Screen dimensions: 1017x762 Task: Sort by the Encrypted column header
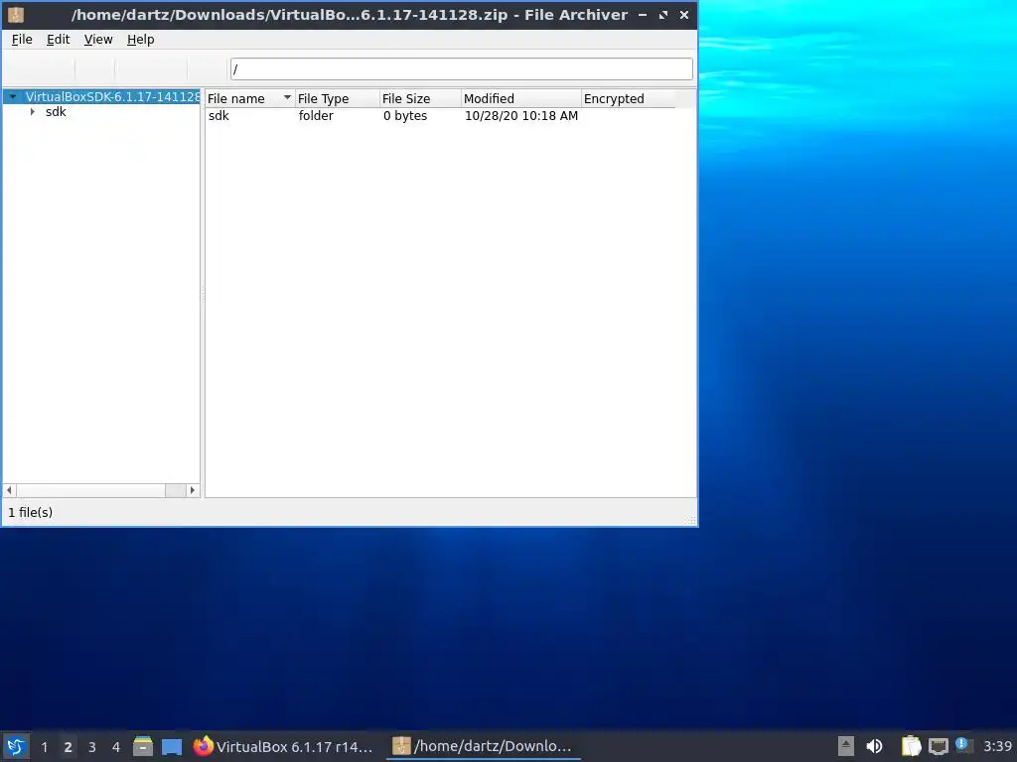[628, 98]
